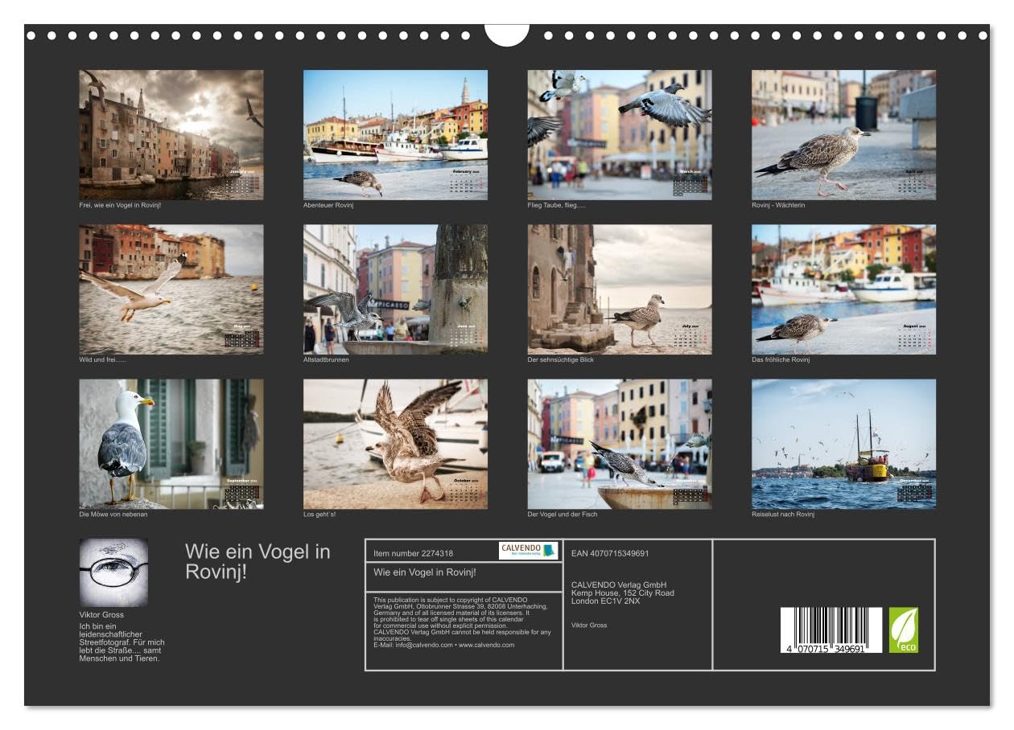This screenshot has width=1014, height=730.
Task: Click the 'London EC1V 2NX' line
Action: [605, 601]
